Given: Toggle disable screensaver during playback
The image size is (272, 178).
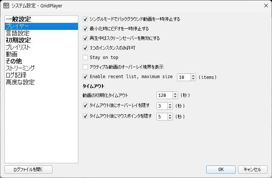Looking at the screenshot, I should pyautogui.click(x=85, y=38).
